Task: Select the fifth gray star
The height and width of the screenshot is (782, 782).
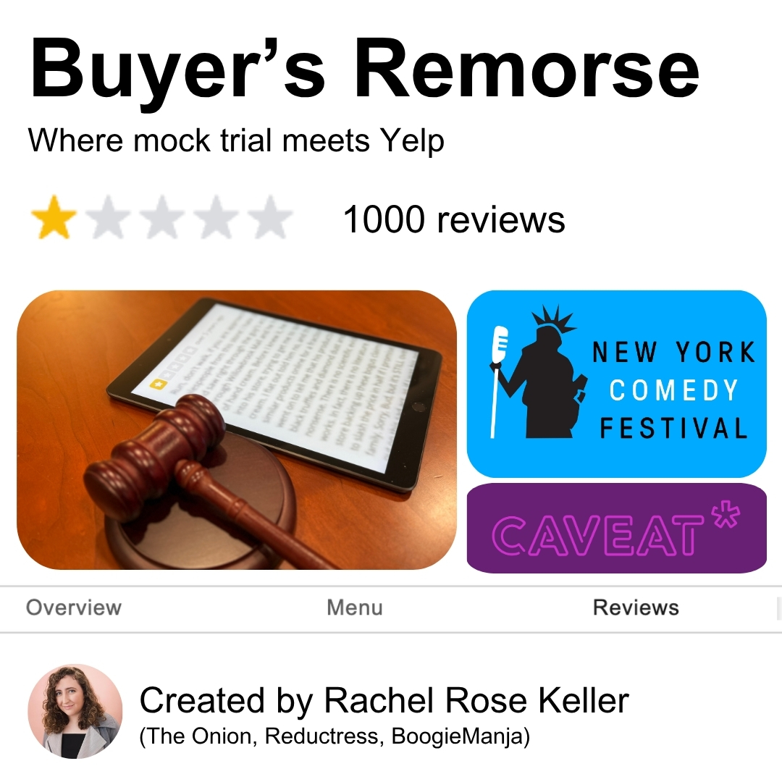Action: (270, 217)
